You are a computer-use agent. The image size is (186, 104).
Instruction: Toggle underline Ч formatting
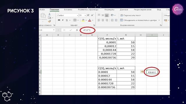(67, 20)
